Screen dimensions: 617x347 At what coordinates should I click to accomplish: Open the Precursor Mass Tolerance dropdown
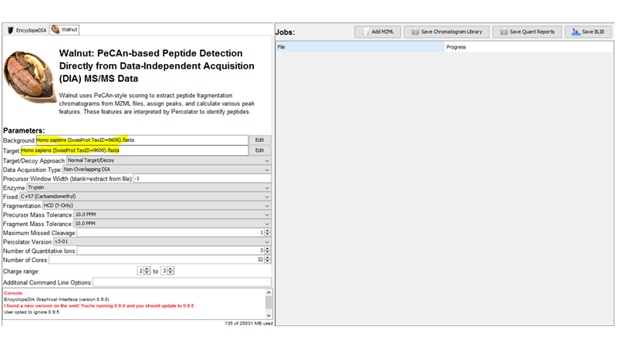pyautogui.click(x=172, y=215)
